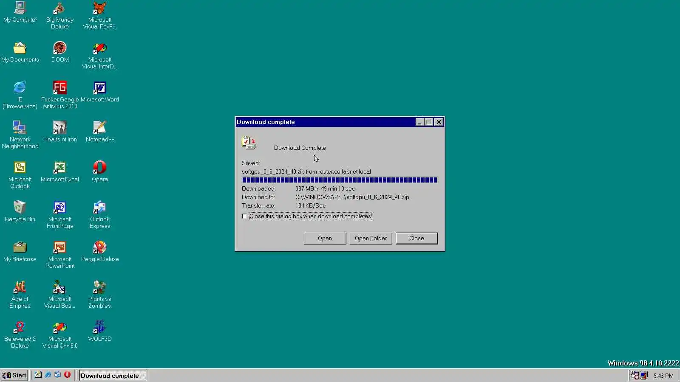Click the '134 KB/Sec' transfer rate value

310,205
